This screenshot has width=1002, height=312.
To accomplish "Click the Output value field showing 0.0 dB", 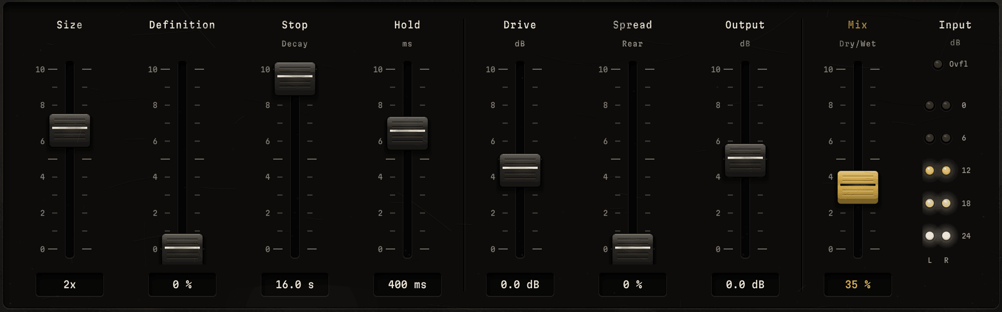I will pos(745,285).
